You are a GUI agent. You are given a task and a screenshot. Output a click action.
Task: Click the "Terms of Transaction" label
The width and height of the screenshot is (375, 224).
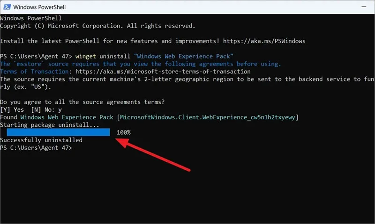coord(34,72)
